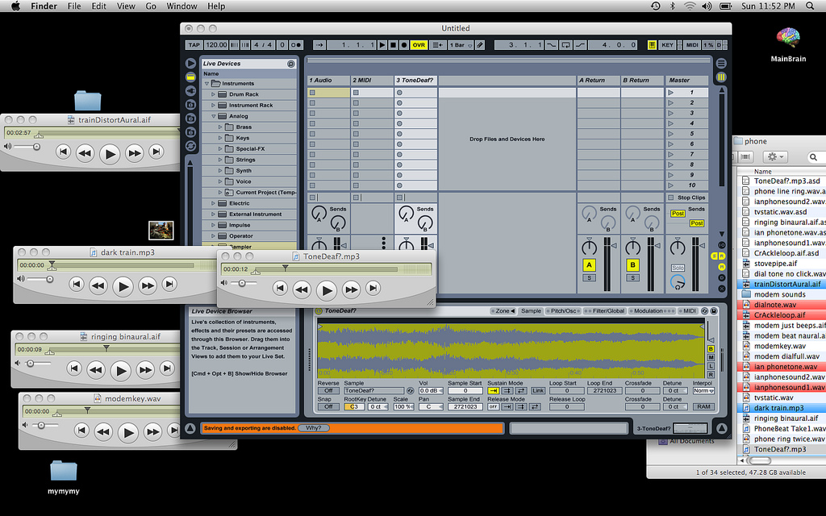The width and height of the screenshot is (826, 516).
Task: Toggle the OVR overdub switch
Action: coord(419,45)
